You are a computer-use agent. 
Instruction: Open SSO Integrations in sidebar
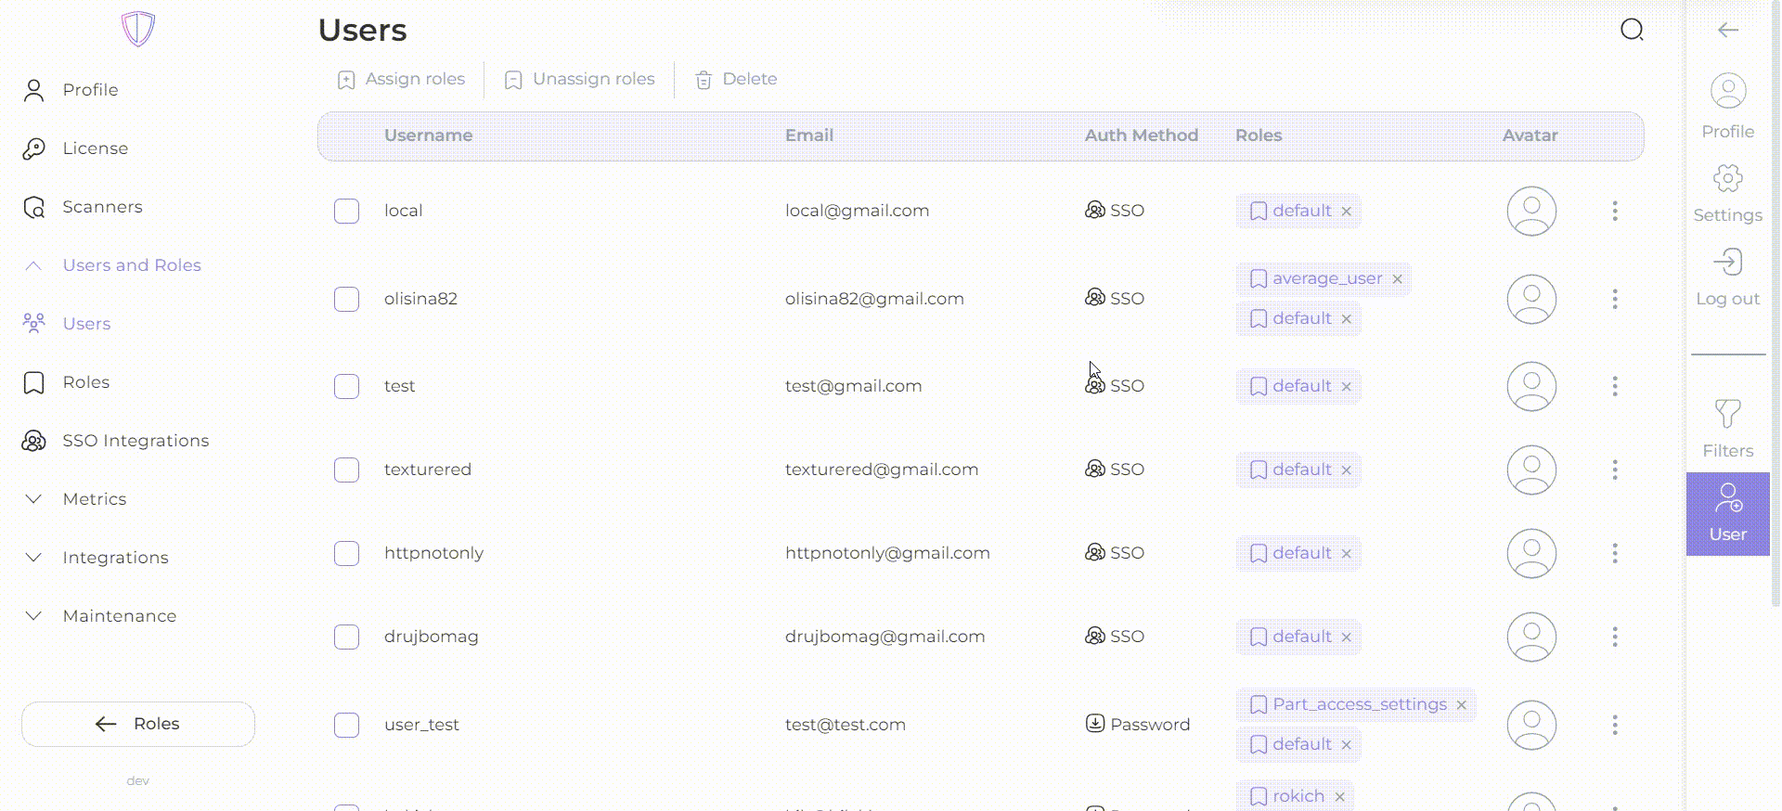(135, 441)
